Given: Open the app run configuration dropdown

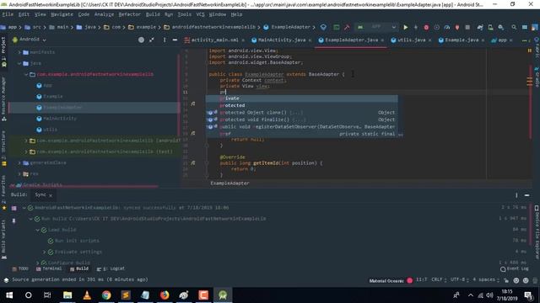Looking at the screenshot, I should click(376, 27).
